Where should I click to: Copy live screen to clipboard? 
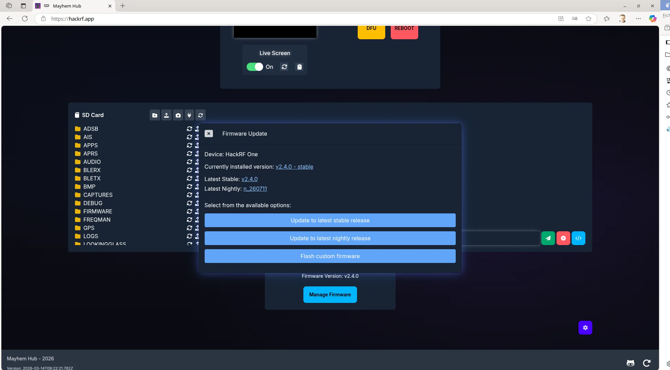[x=300, y=67]
